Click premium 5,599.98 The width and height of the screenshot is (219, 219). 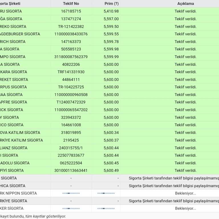(111, 49)
